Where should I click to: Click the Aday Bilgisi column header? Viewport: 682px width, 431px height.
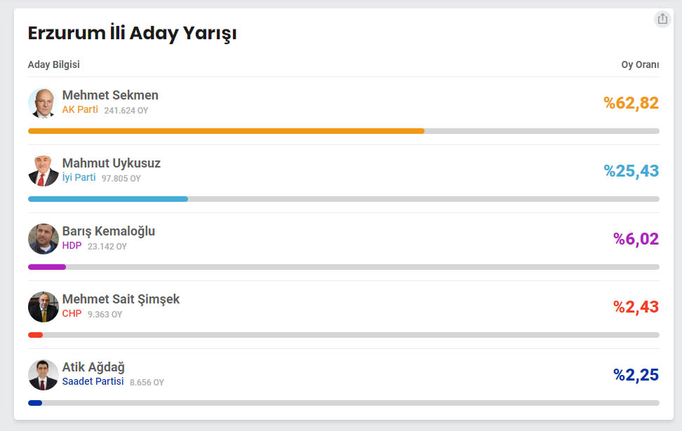(54, 64)
